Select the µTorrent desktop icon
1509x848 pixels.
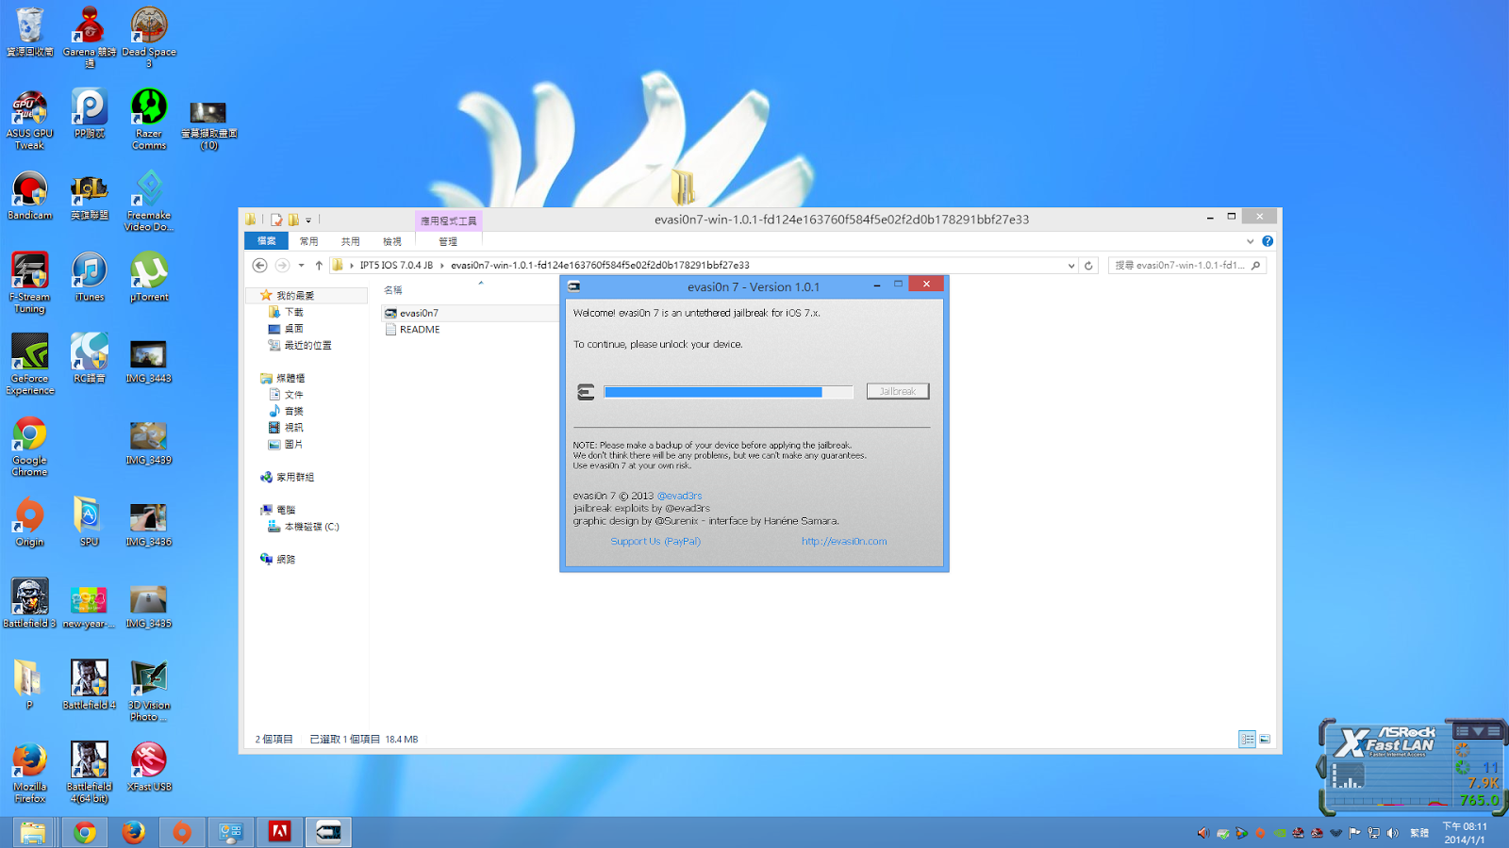point(149,277)
